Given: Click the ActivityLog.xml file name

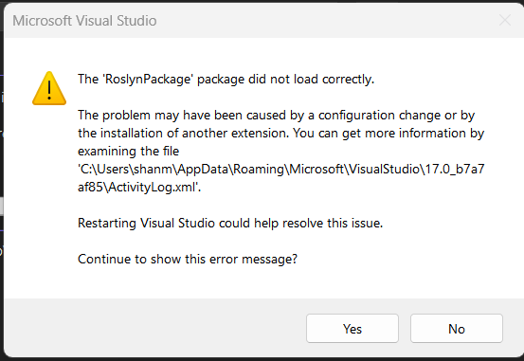Looking at the screenshot, I should [152, 188].
